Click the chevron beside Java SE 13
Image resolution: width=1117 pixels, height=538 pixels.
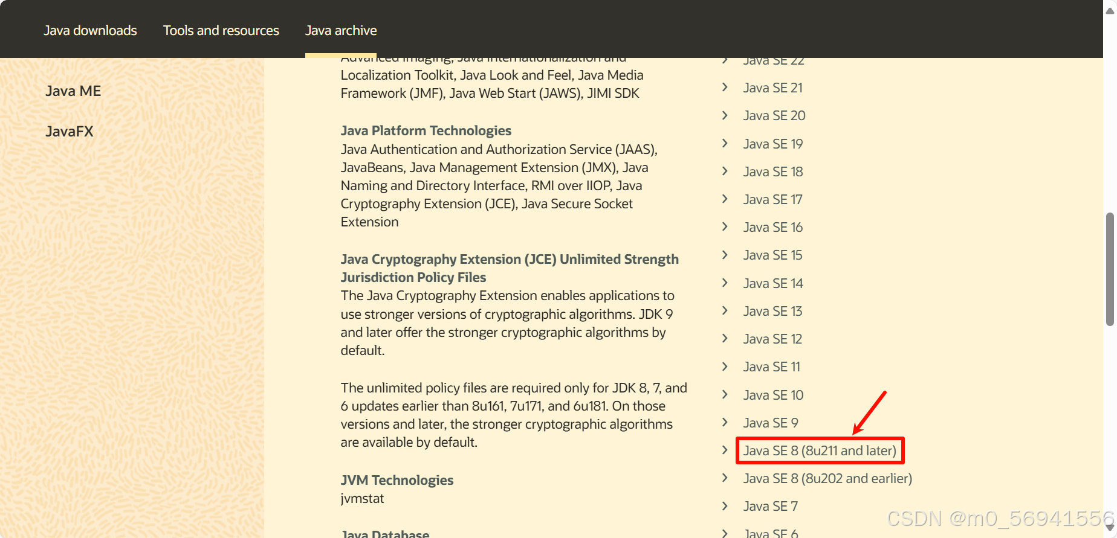click(x=725, y=310)
